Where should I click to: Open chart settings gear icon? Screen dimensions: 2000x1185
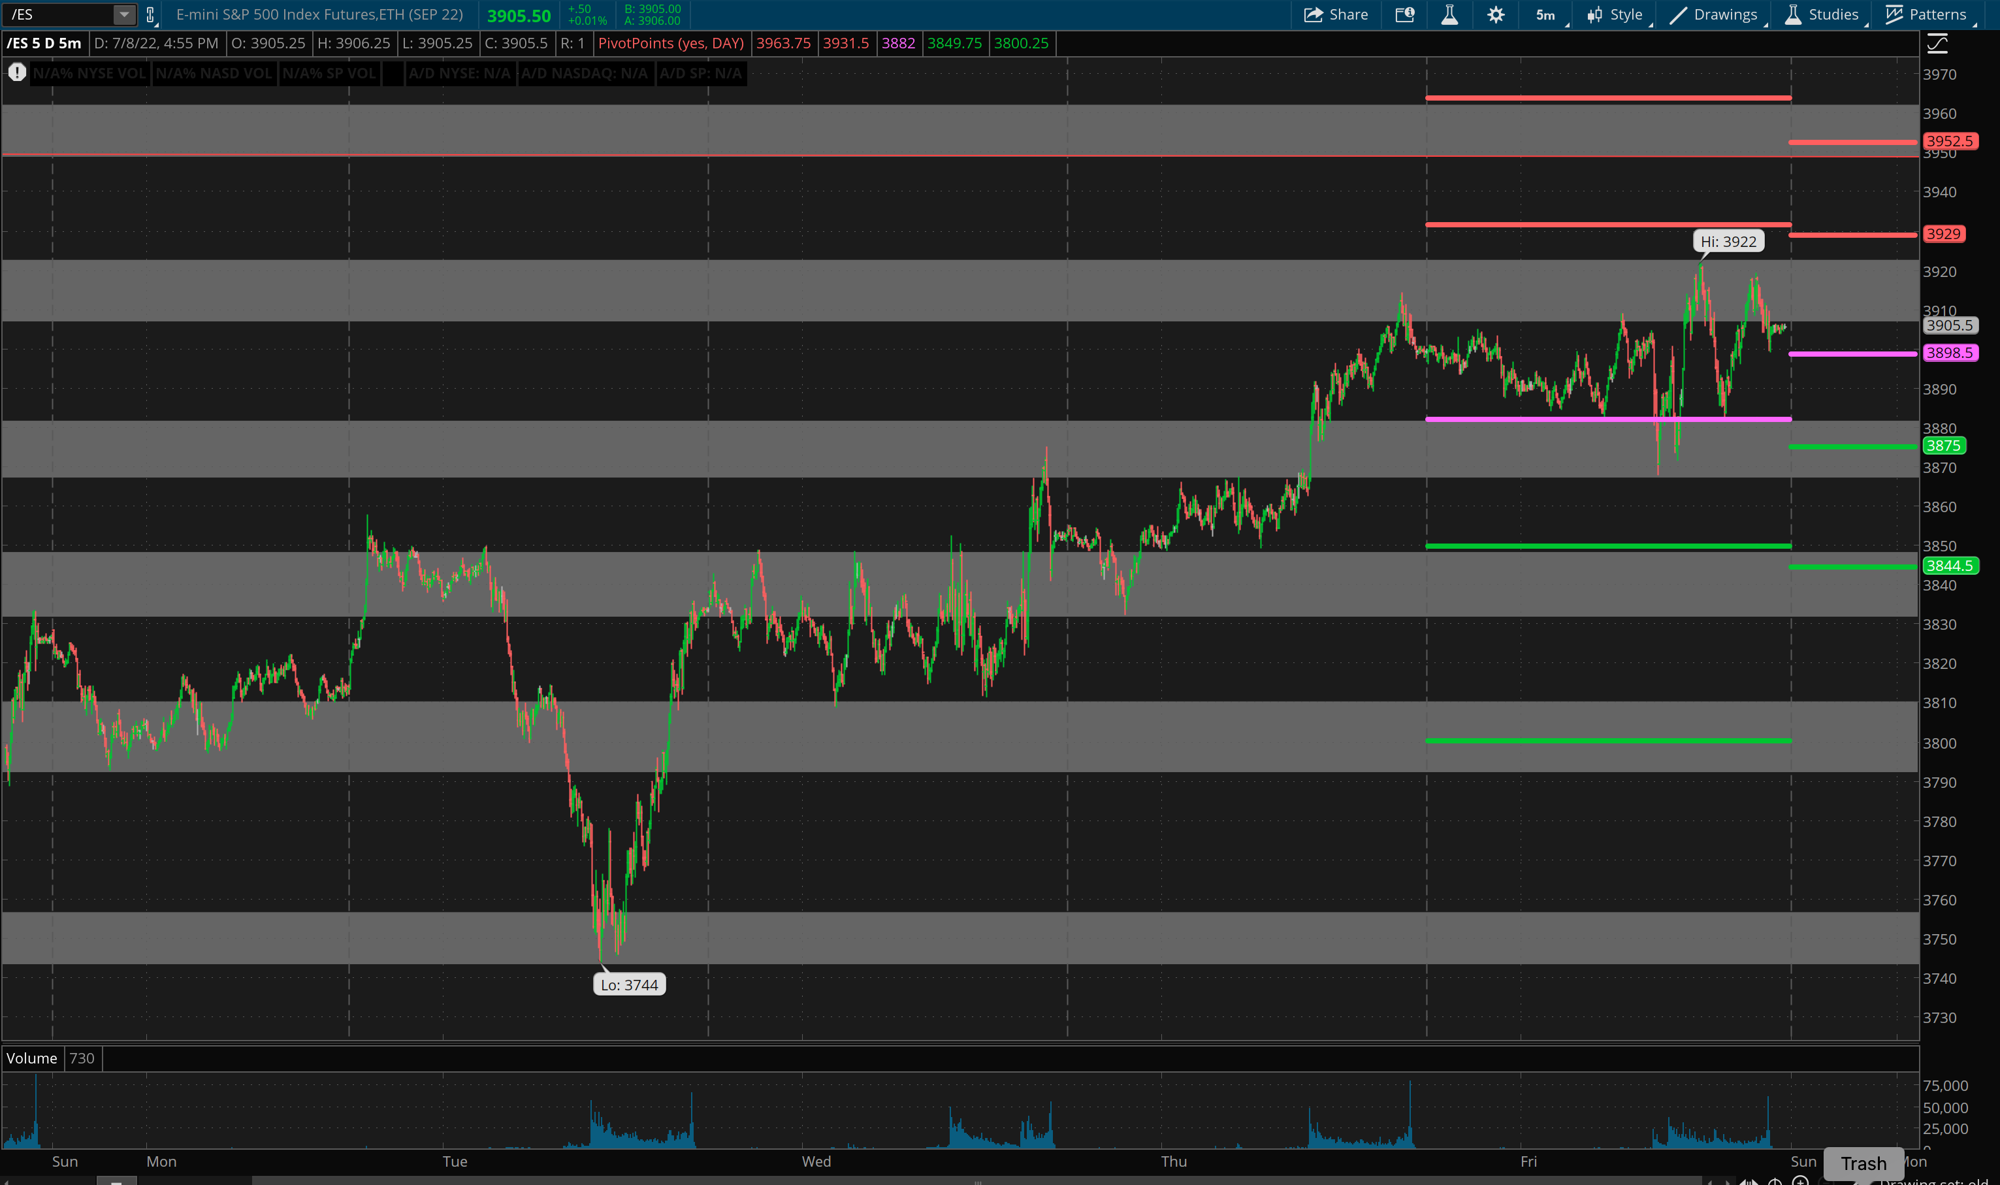pyautogui.click(x=1496, y=14)
